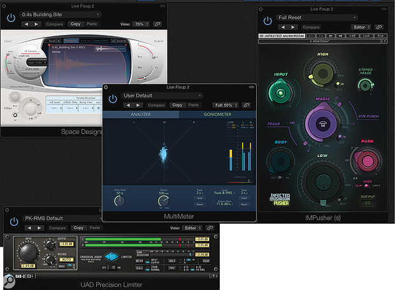Screen dimensions: 395x290
Task: Click IMPusher help question mark button
Action: (x=384, y=41)
